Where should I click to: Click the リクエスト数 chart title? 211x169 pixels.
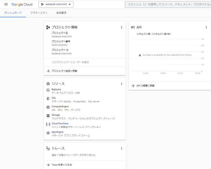[x=154, y=34]
